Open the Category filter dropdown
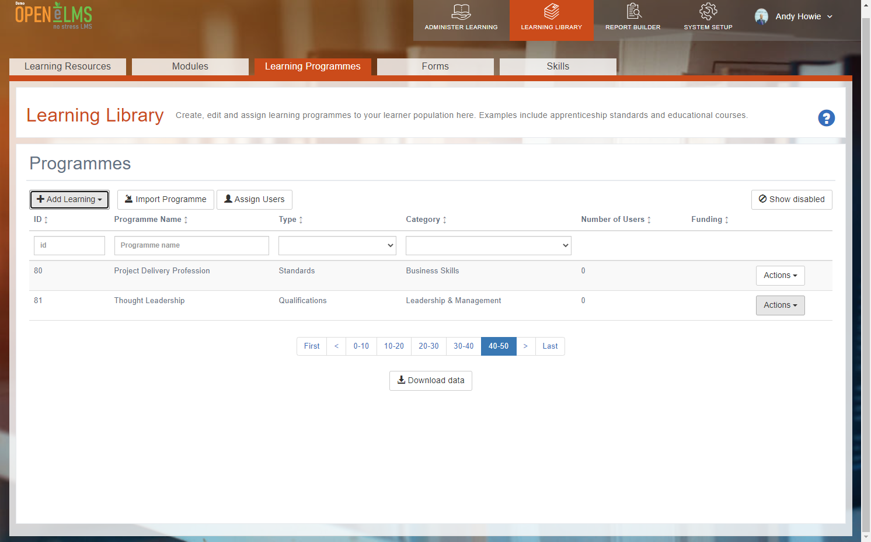The image size is (871, 542). pos(489,245)
